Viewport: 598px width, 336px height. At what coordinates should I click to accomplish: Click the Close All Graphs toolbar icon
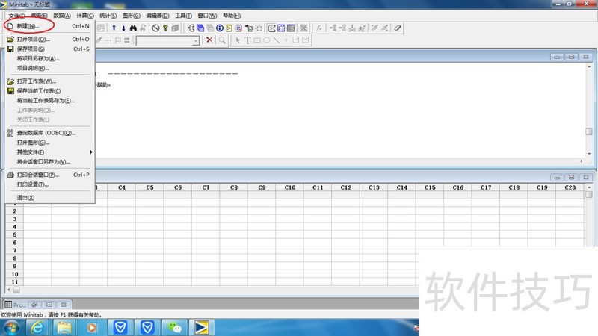tap(303, 28)
